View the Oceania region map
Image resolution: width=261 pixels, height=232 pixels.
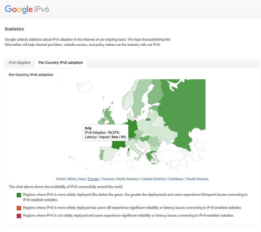tap(108, 179)
